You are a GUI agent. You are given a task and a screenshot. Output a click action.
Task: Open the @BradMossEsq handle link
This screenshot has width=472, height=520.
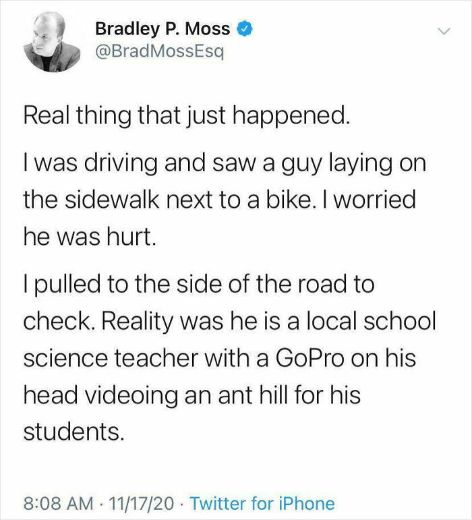[154, 52]
